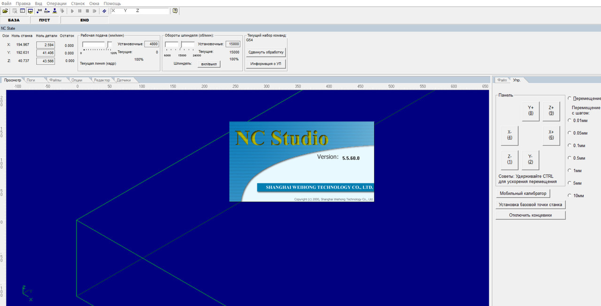Viewport: 601px width, 306px height.
Task: Open the Операции menu
Action: (x=57, y=3)
